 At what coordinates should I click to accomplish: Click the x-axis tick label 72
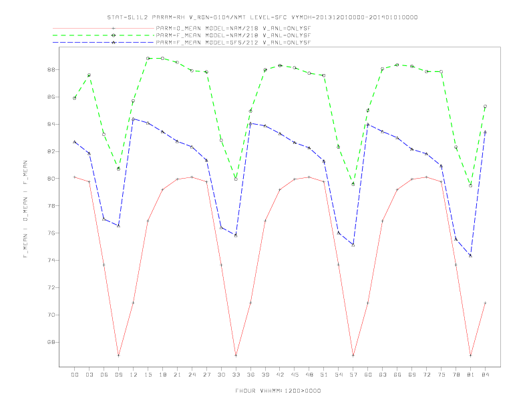point(426,375)
